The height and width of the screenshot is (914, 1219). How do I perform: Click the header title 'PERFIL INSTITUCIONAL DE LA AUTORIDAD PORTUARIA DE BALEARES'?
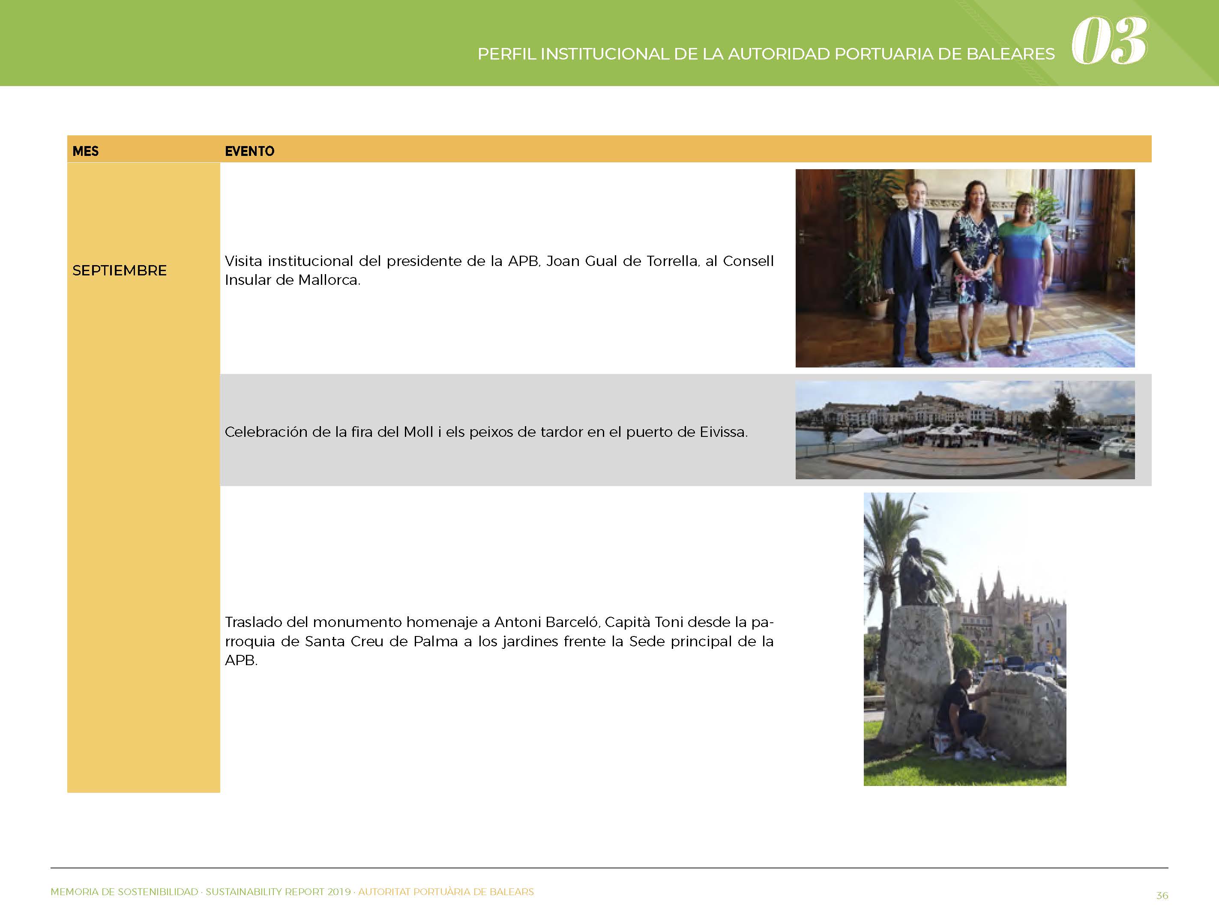[x=766, y=54]
